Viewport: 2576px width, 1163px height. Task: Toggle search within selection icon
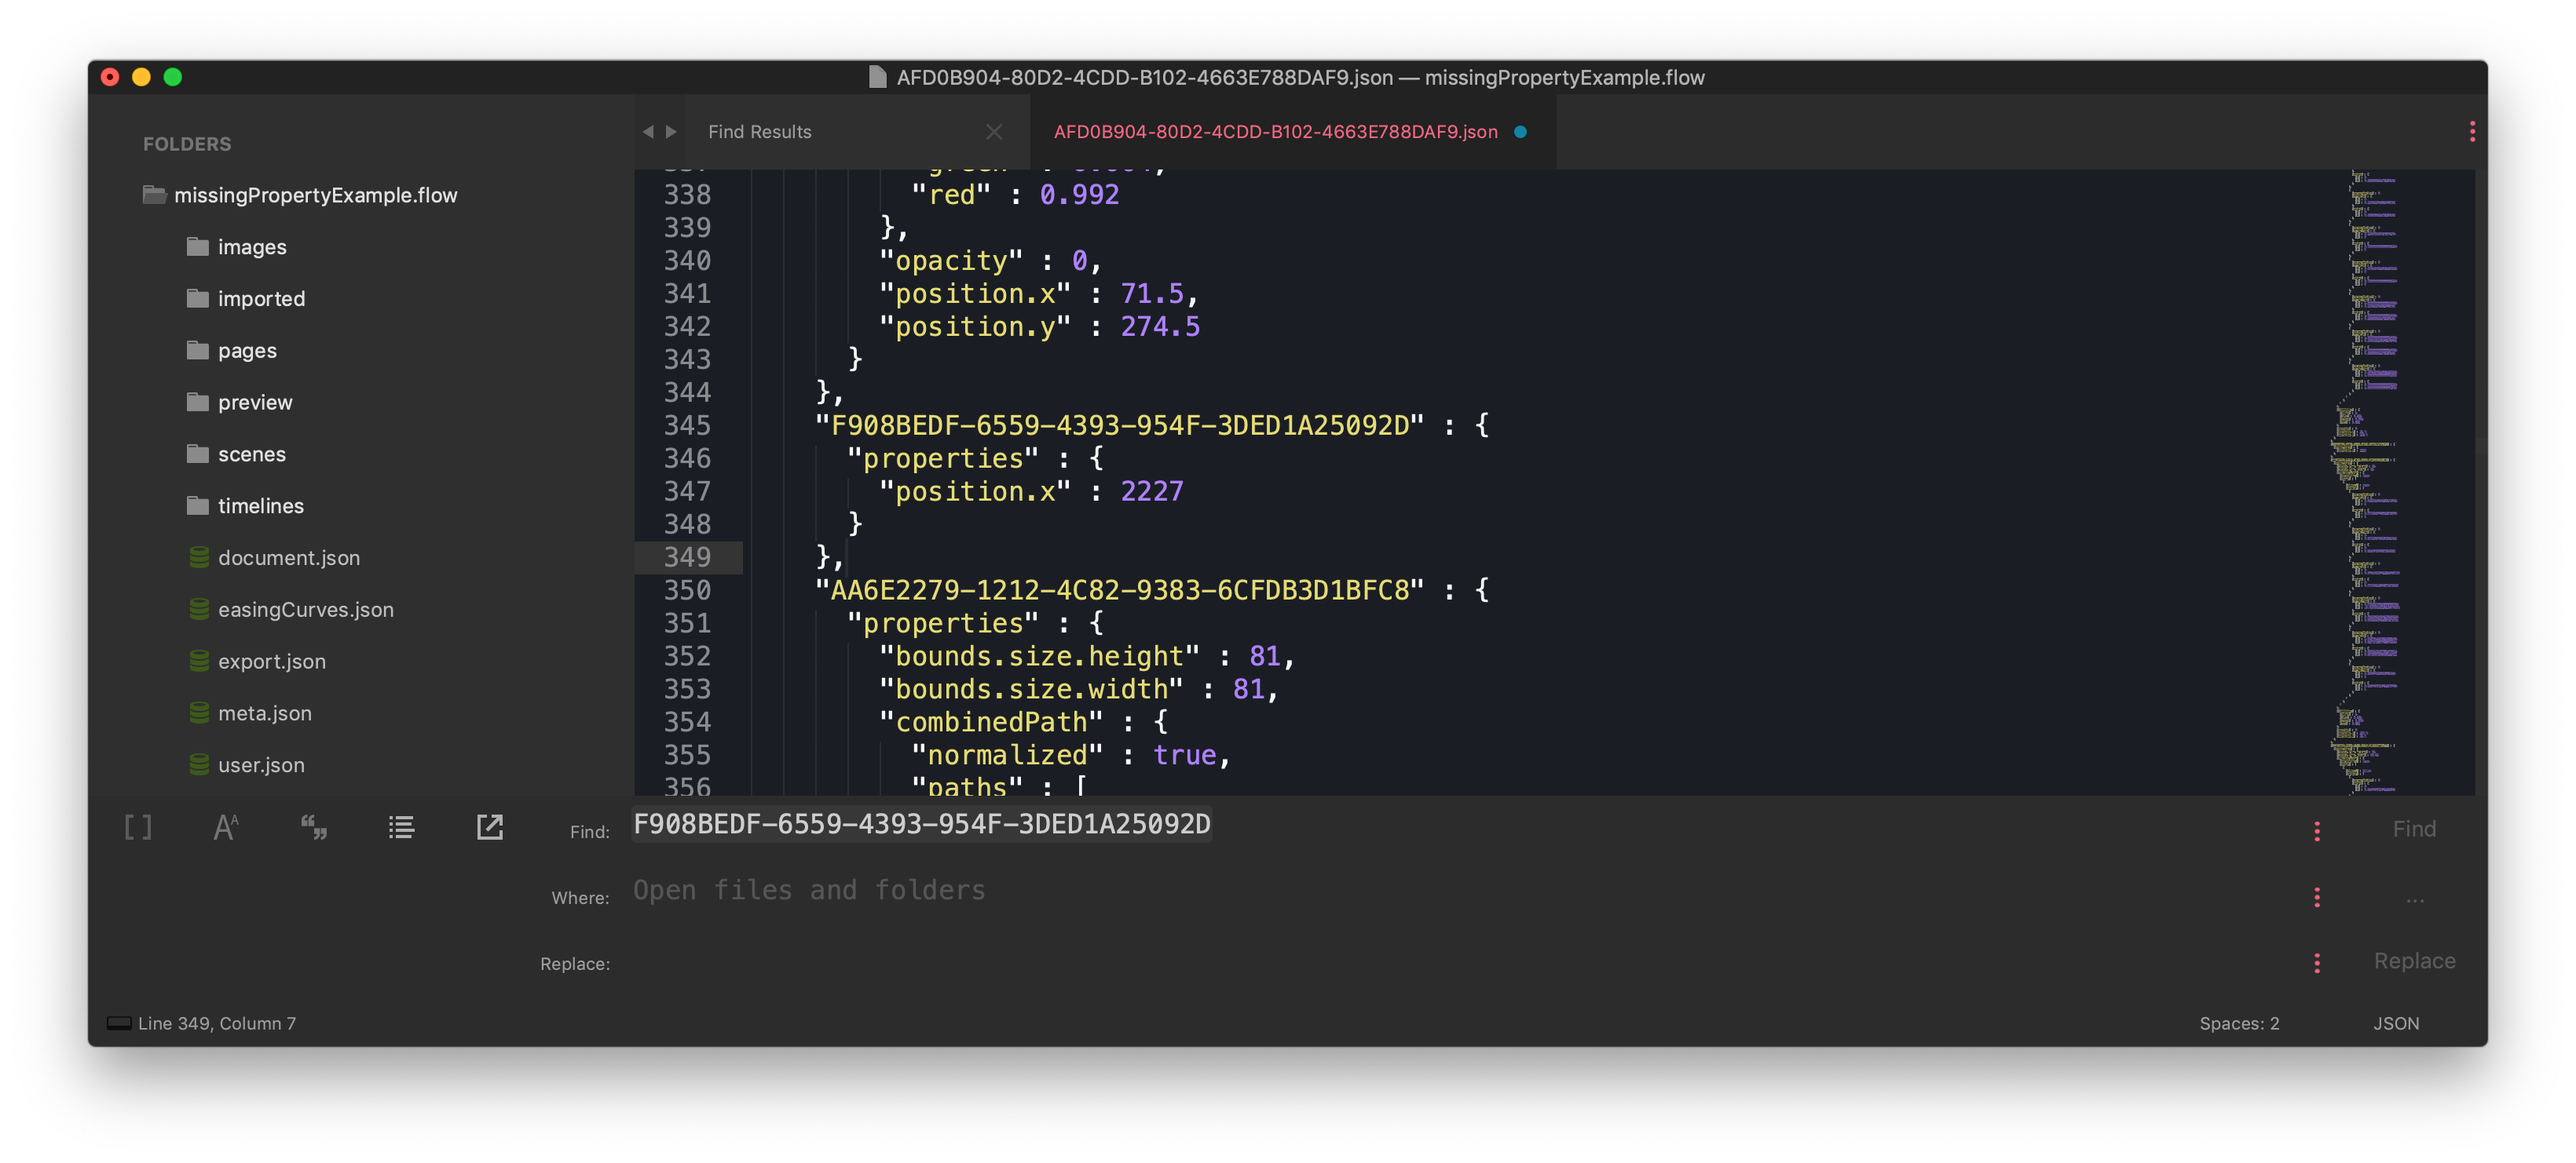coord(489,826)
